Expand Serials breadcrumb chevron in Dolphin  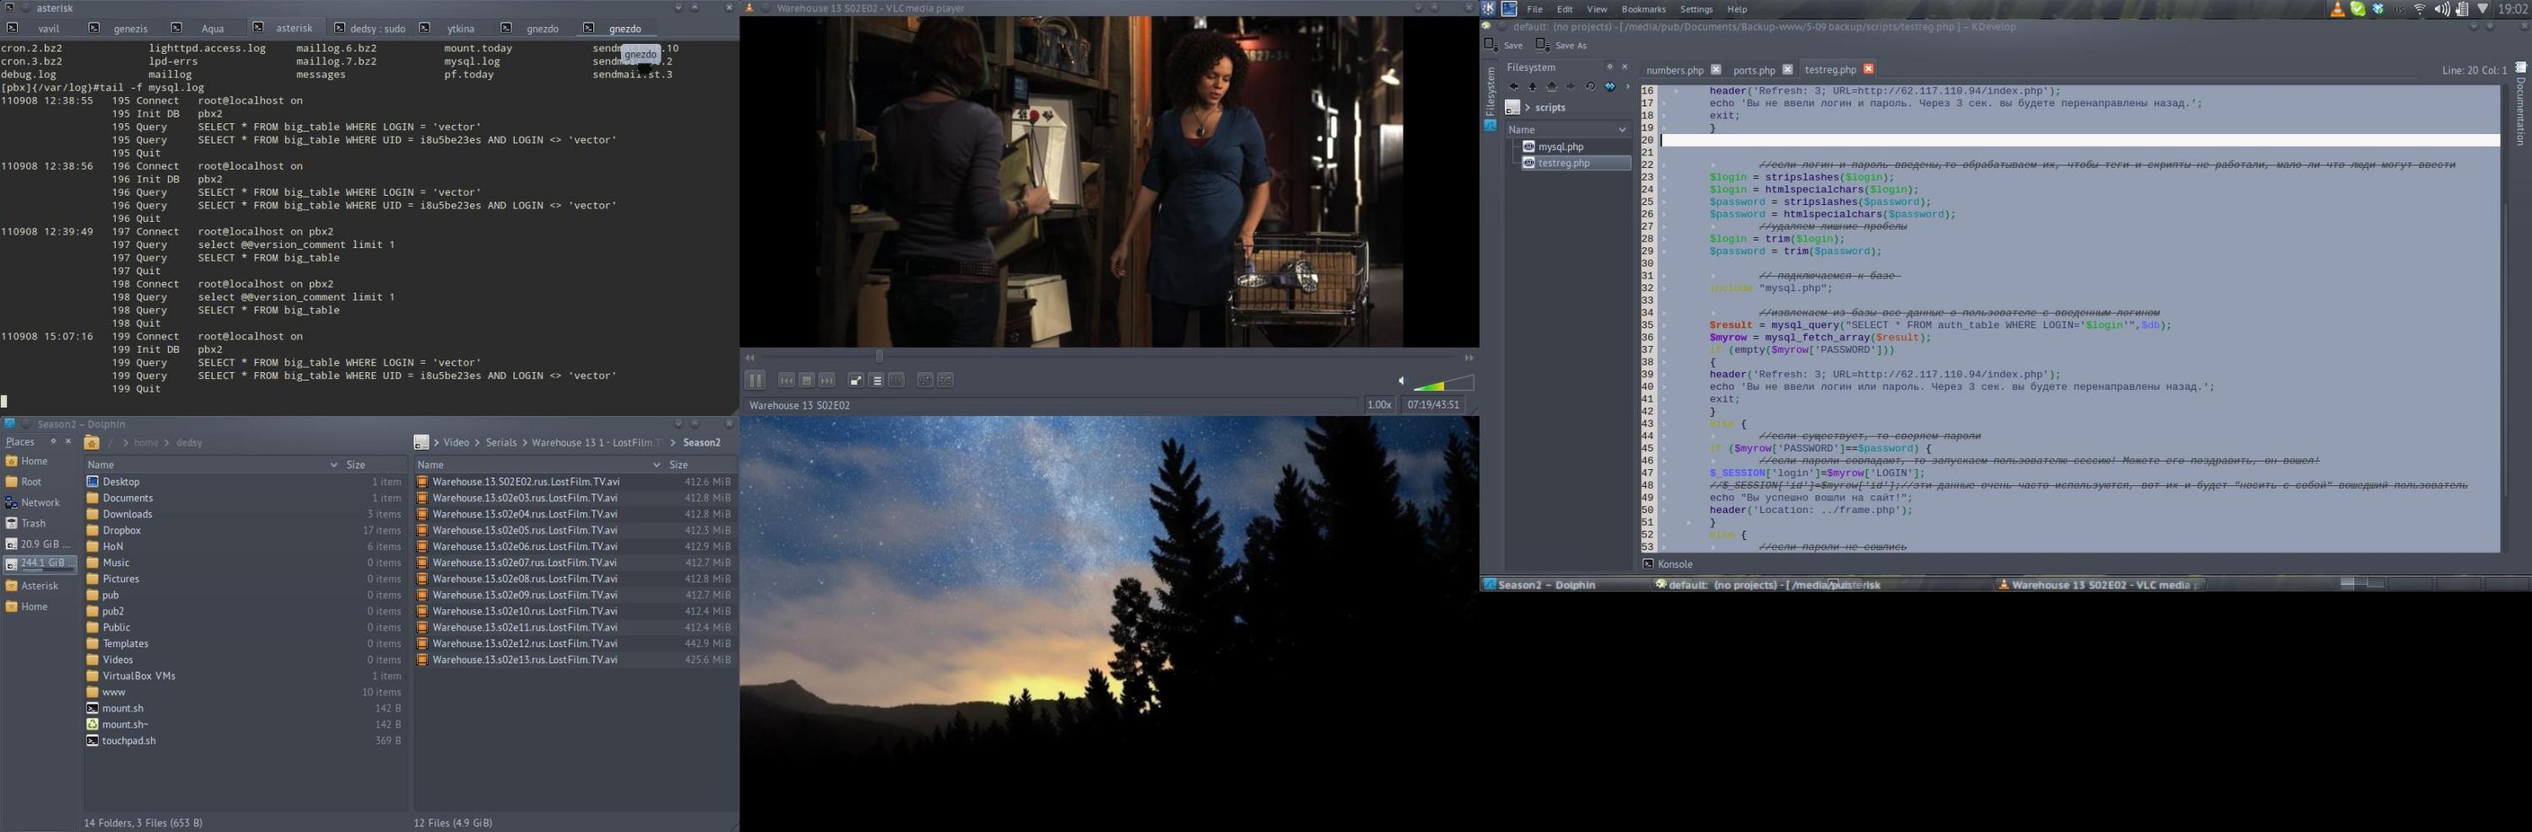[525, 442]
